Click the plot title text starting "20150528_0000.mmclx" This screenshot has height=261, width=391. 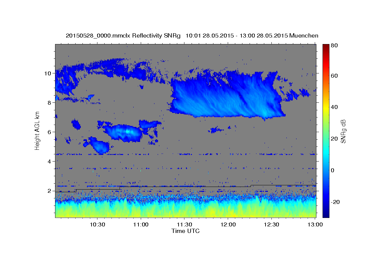point(192,36)
